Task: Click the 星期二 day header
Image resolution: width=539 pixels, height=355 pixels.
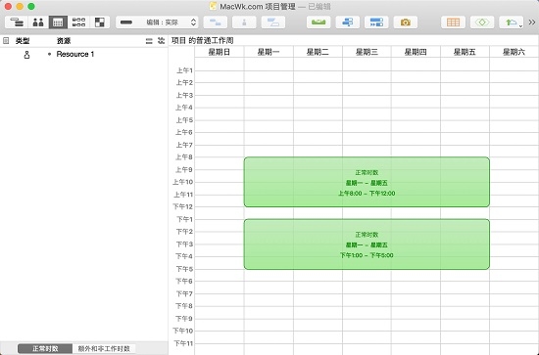Action: [x=318, y=52]
